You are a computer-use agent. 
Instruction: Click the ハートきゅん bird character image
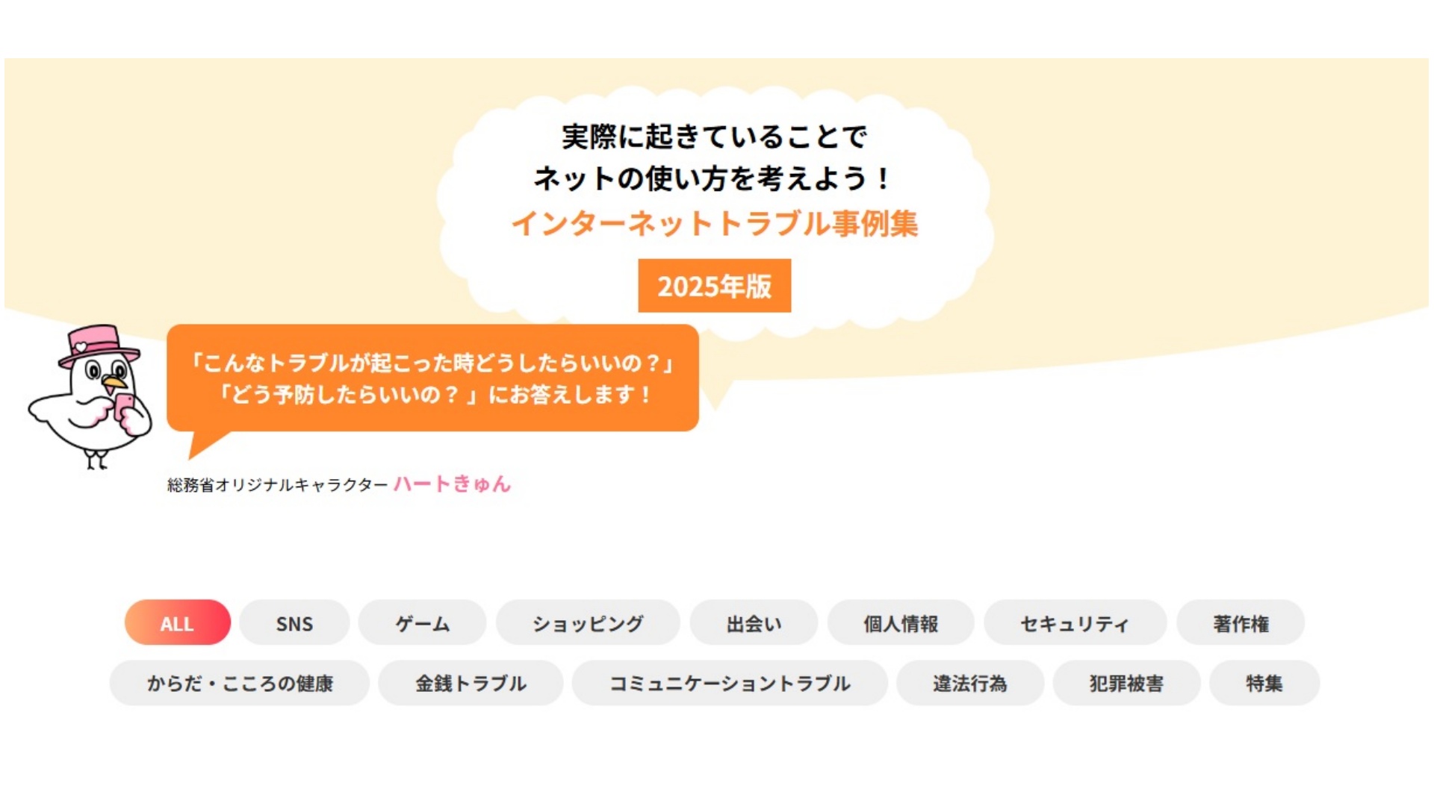(90, 396)
